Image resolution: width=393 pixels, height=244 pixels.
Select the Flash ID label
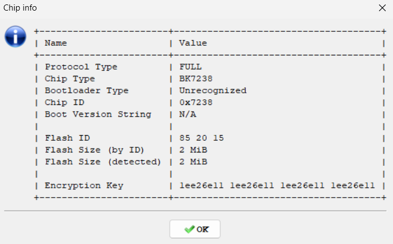point(67,138)
